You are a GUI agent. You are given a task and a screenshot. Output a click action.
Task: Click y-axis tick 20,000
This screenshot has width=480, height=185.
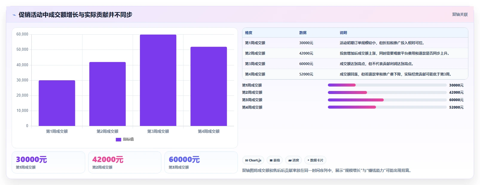(22, 95)
